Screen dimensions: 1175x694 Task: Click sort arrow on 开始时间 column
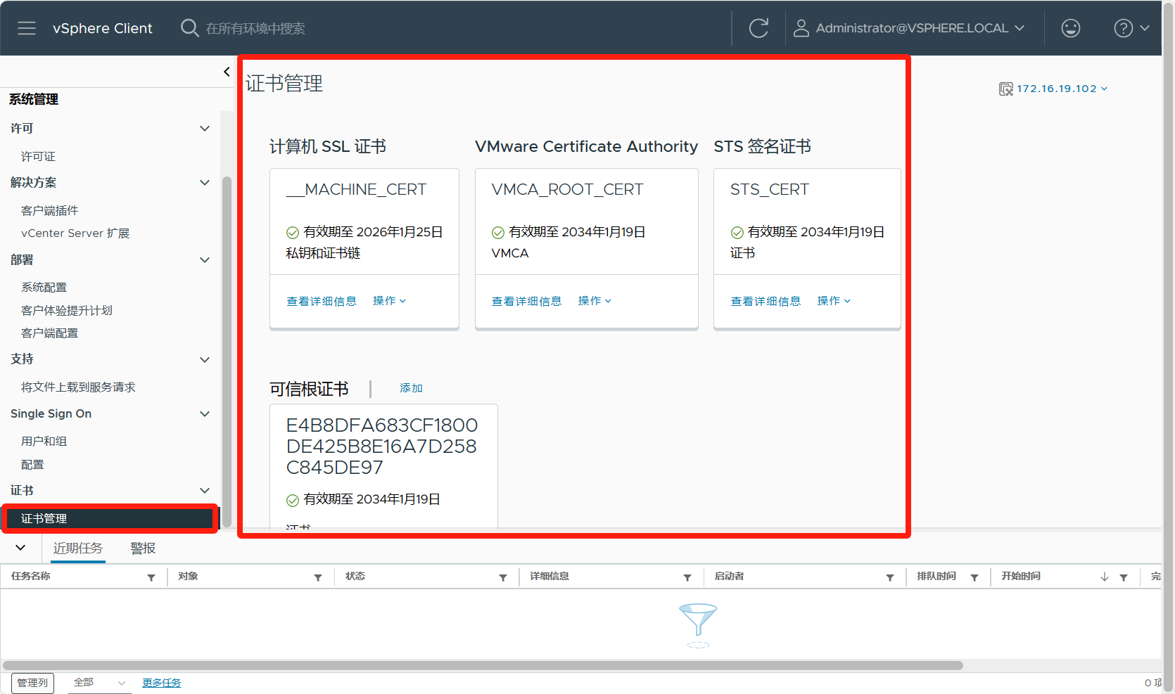click(1104, 577)
